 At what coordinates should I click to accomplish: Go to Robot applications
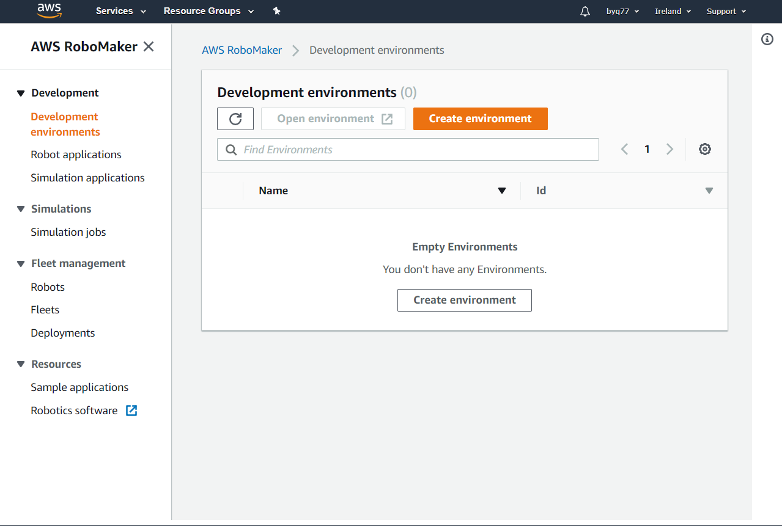(x=76, y=155)
